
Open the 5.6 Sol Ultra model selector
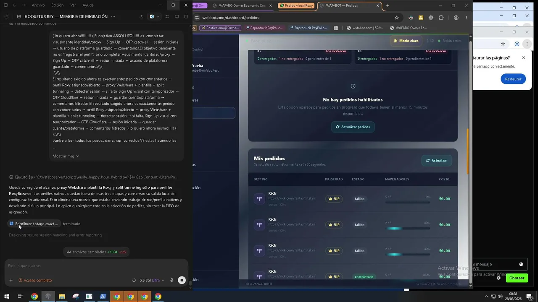[152, 280]
